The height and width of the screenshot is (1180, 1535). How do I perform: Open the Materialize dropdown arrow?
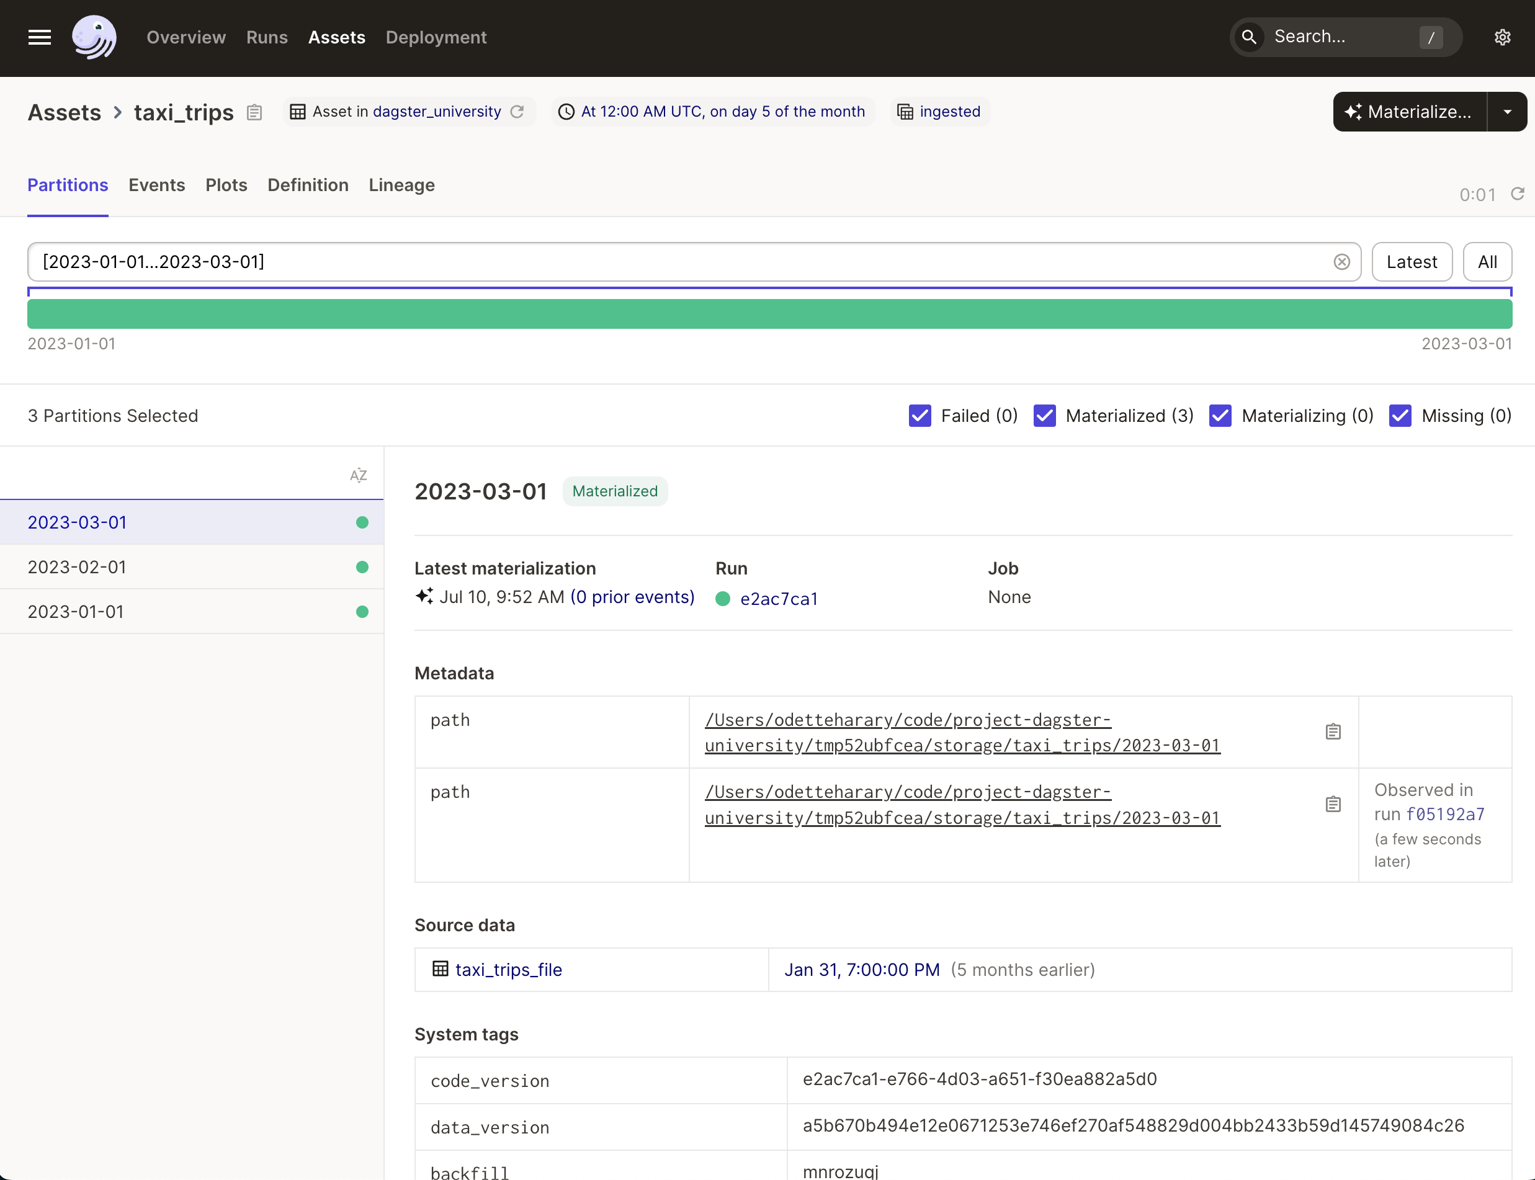(x=1507, y=112)
